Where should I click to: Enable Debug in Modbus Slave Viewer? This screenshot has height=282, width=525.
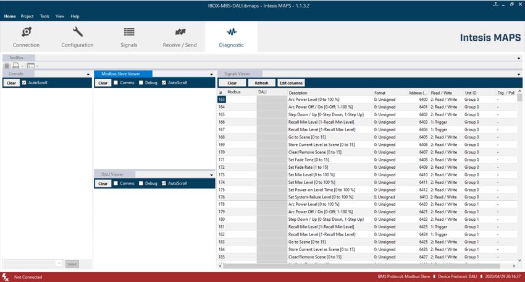point(141,82)
